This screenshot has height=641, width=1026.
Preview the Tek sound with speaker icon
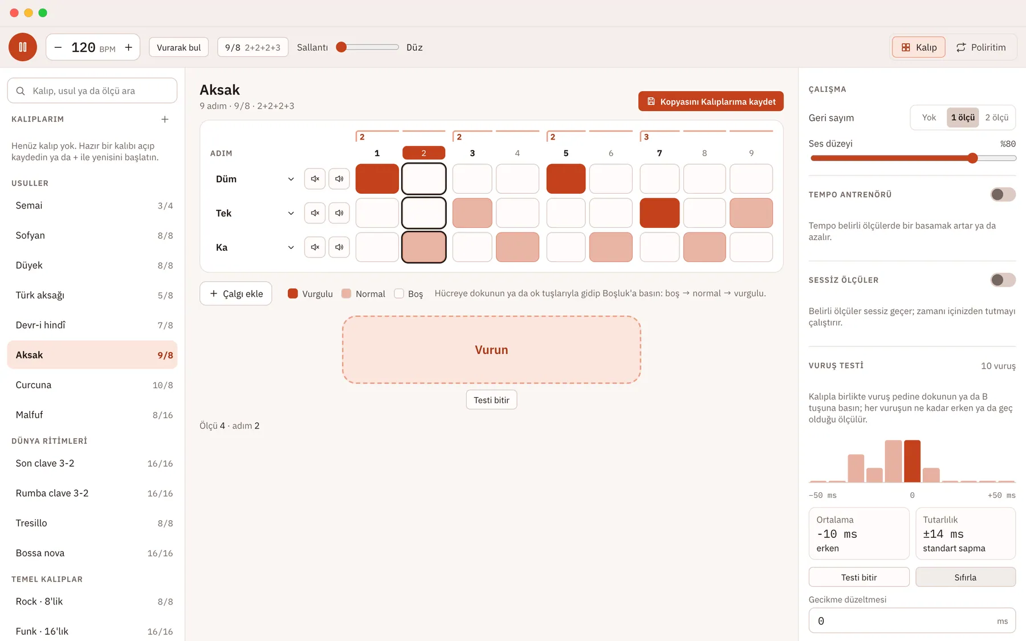(x=339, y=213)
